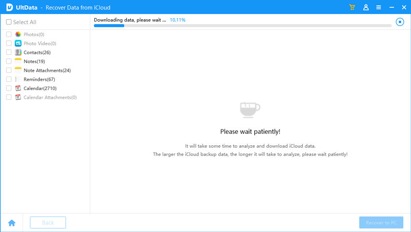Click the Recover to PC button
This screenshot has height=232, width=411.
click(381, 223)
